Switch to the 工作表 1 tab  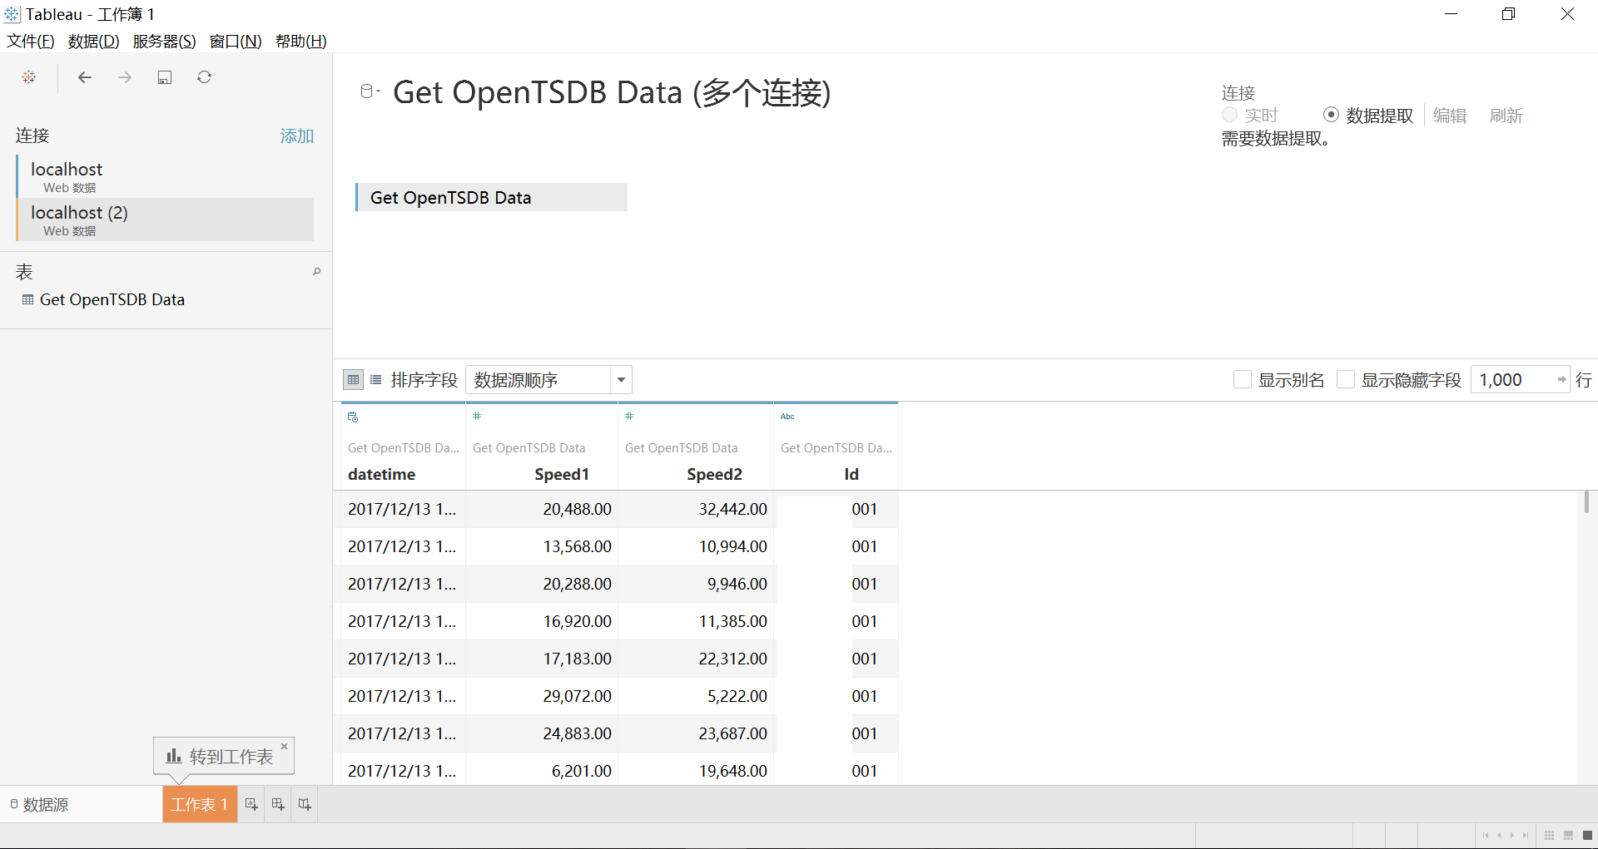tap(200, 804)
